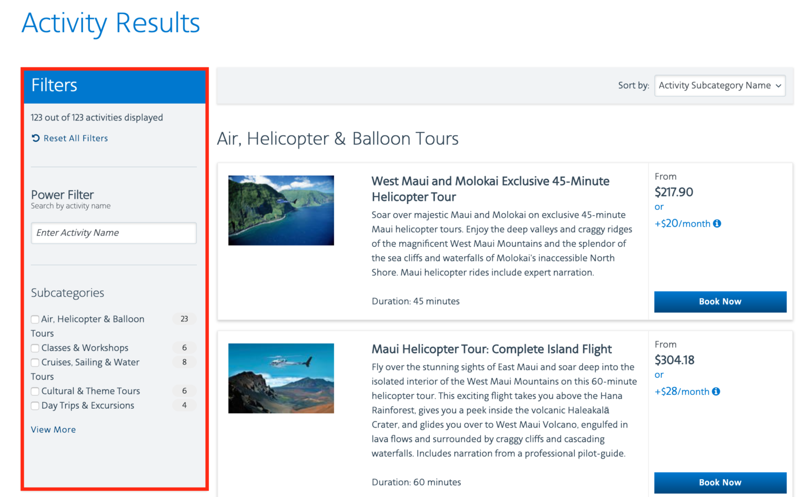
Task: Check the Cultural & Theme Tours filter
Action: coord(35,391)
